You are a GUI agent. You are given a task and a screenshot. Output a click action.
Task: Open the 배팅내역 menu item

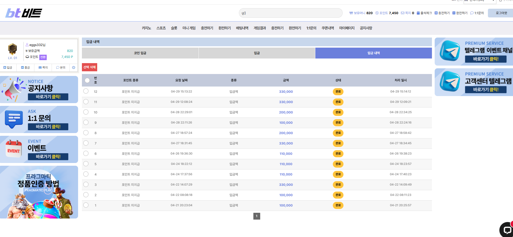pos(242,28)
